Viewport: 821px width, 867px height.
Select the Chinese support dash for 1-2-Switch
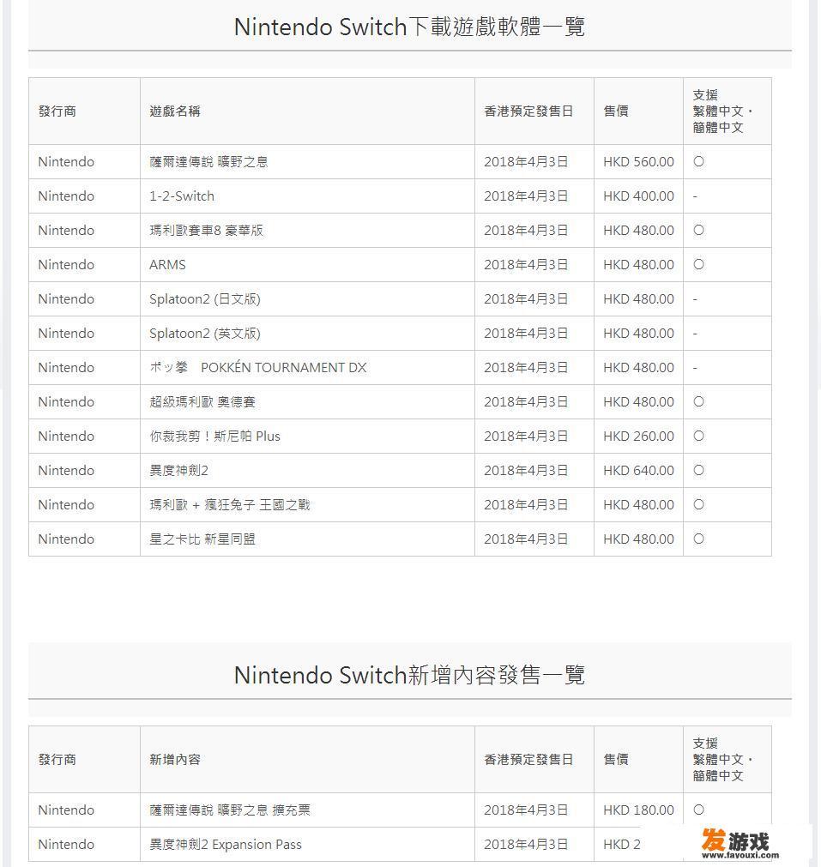click(696, 196)
